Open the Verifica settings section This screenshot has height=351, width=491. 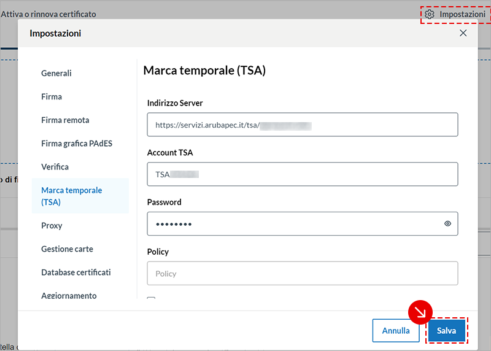[x=55, y=166]
